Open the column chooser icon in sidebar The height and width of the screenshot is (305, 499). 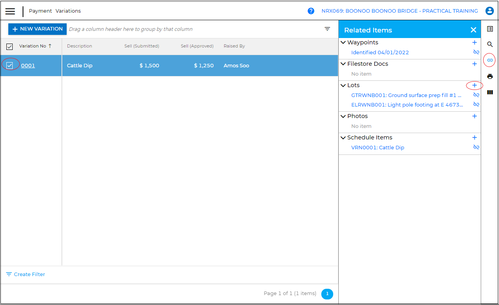click(490, 92)
